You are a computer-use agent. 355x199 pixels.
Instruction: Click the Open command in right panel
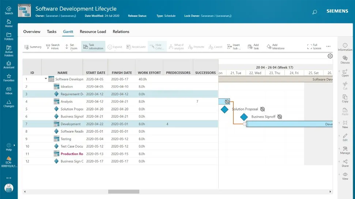pos(345,73)
